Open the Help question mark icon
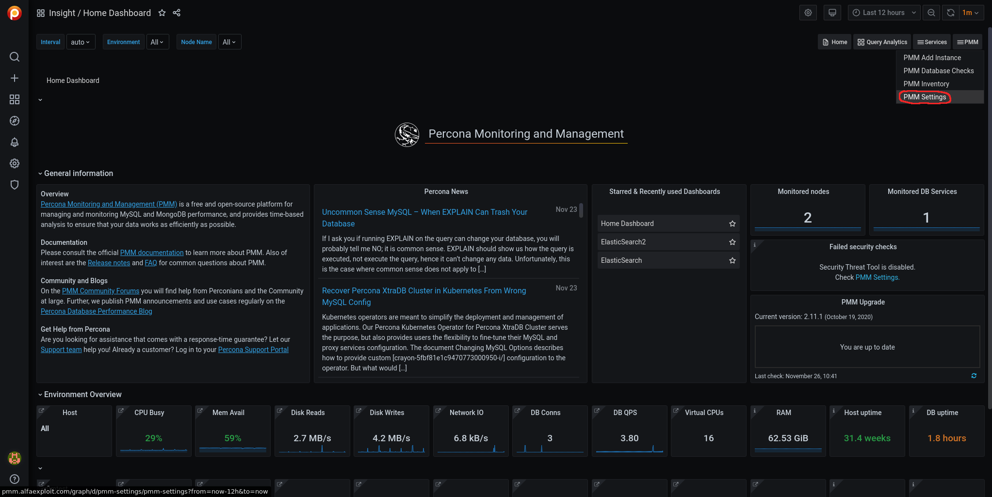The width and height of the screenshot is (992, 497). click(15, 479)
